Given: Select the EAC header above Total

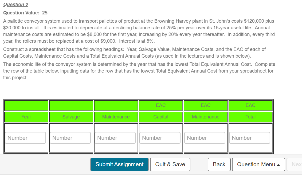Looking at the screenshot, I should coord(250,105).
